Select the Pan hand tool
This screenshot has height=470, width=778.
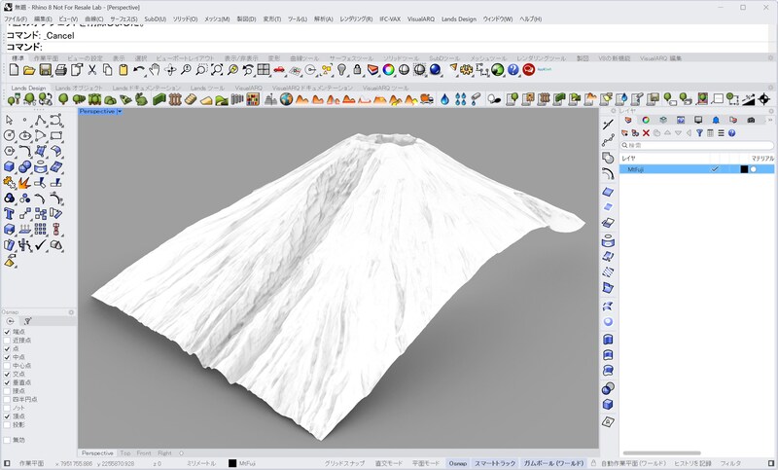tap(155, 70)
